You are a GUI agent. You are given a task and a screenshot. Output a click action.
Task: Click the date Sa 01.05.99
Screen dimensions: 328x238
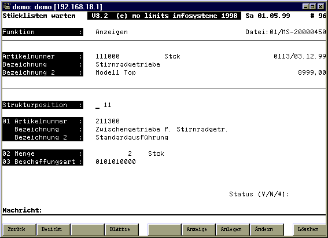pos(268,16)
